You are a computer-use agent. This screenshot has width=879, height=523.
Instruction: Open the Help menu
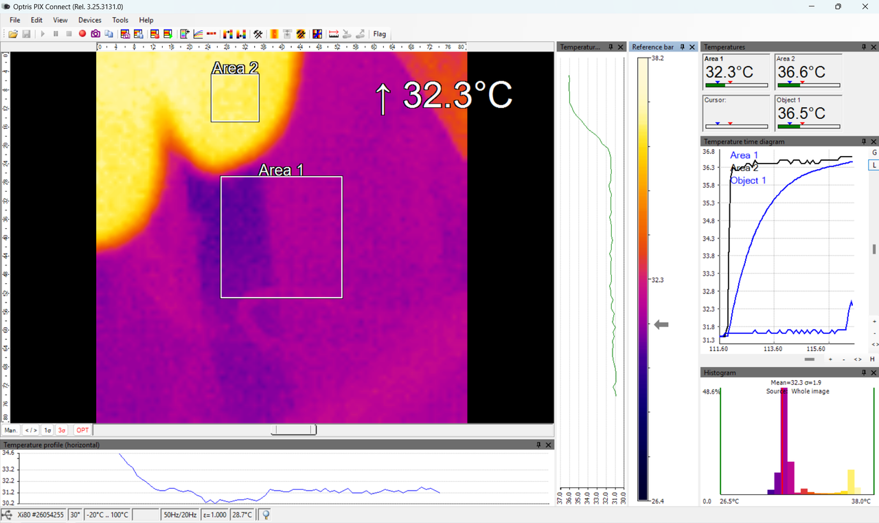(x=146, y=20)
